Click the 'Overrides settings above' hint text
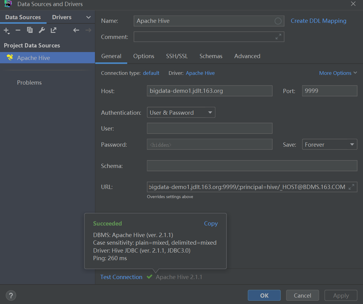The width and height of the screenshot is (363, 304). (170, 197)
